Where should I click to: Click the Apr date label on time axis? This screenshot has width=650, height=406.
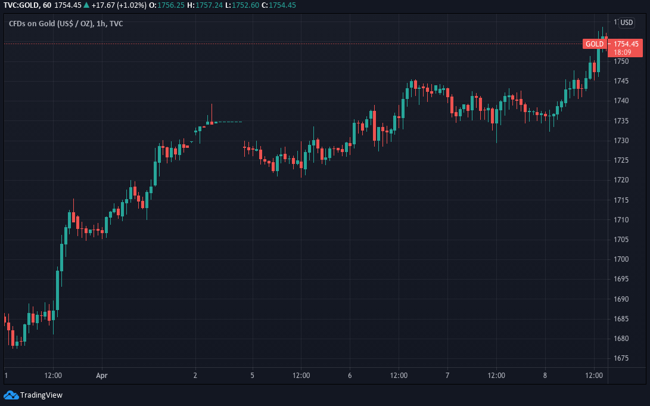pos(101,376)
